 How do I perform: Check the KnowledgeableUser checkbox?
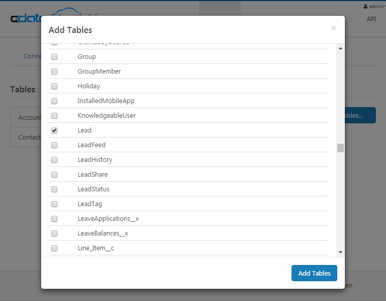point(54,116)
